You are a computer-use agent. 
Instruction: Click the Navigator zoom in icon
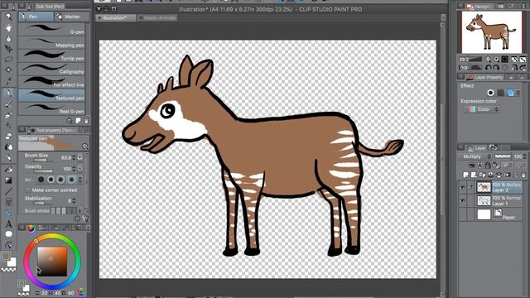coord(496,59)
